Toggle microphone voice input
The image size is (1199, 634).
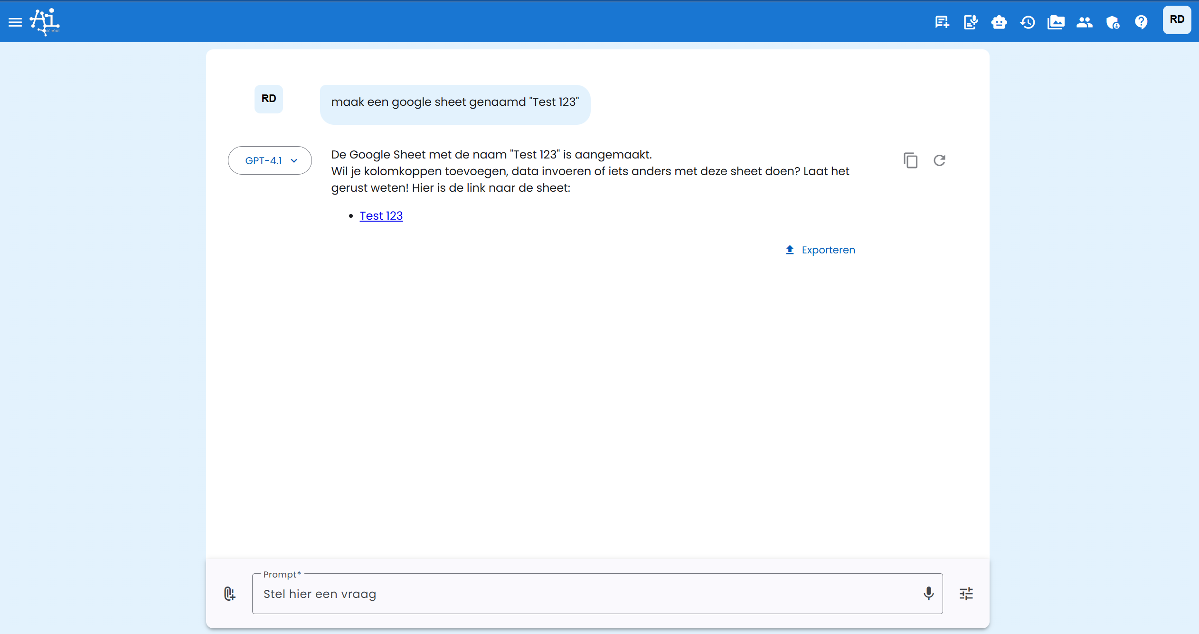[928, 593]
